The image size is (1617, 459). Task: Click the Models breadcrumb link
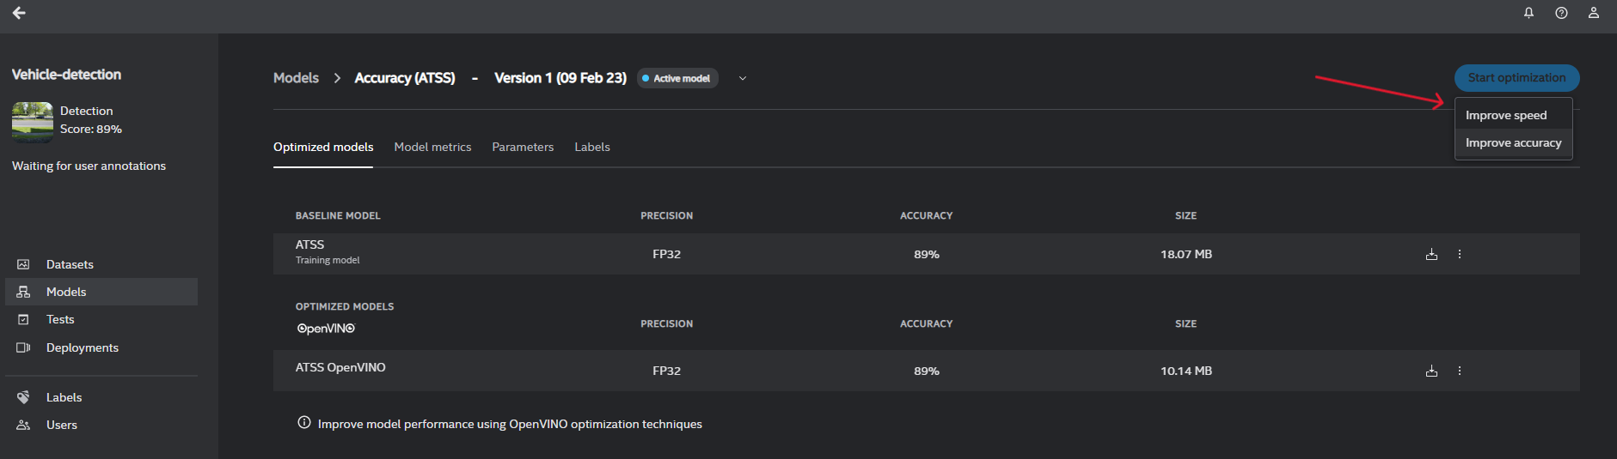coord(296,78)
